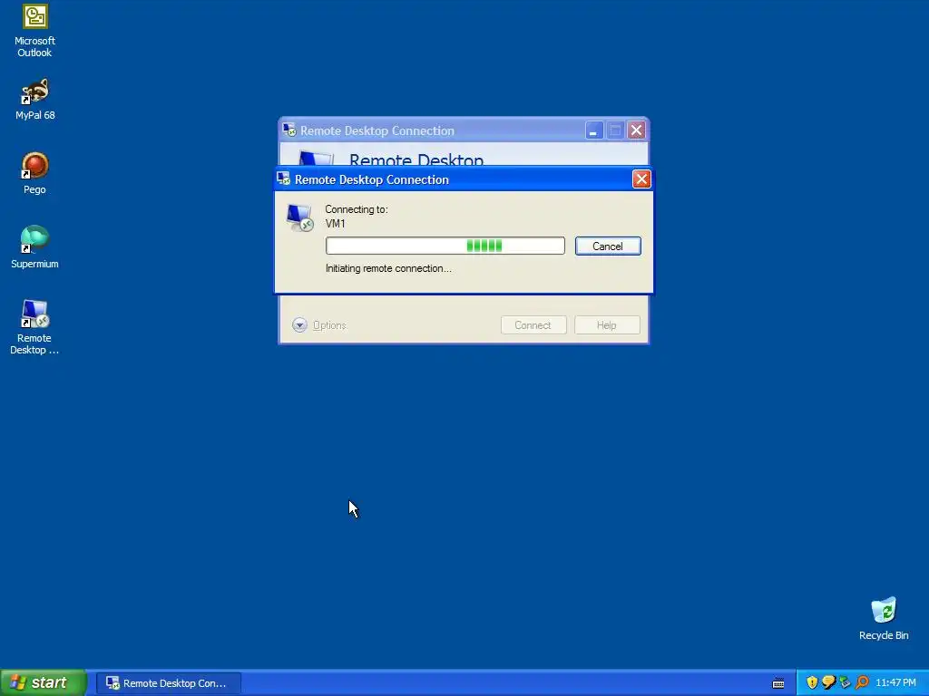Select the Pego desktop shortcut
This screenshot has width=929, height=696.
point(34,173)
